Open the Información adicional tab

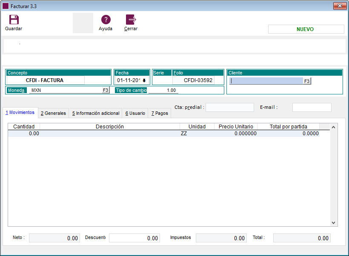tap(95, 113)
